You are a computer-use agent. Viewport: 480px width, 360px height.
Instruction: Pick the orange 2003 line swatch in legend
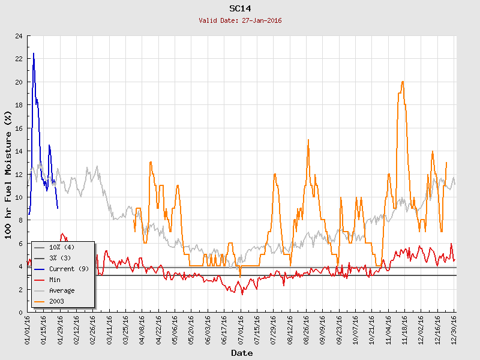click(40, 301)
